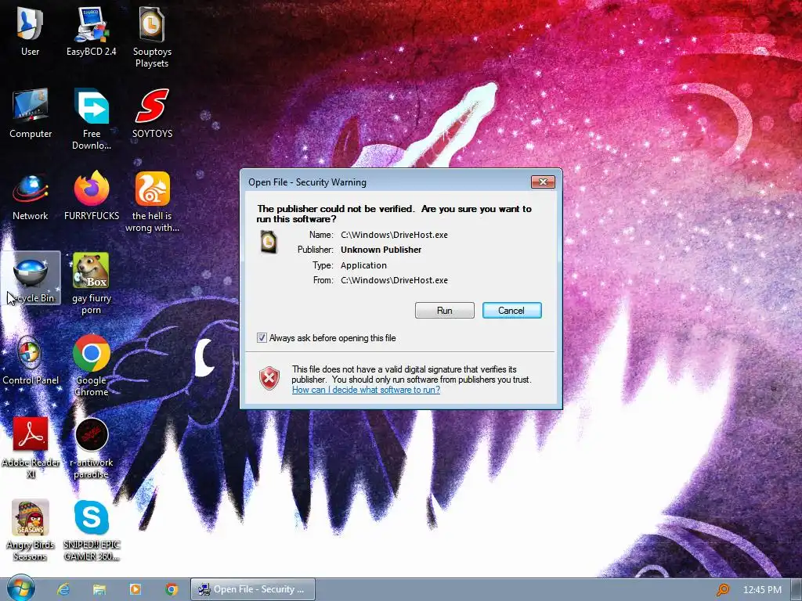Select the Network desktop icon

[31, 196]
